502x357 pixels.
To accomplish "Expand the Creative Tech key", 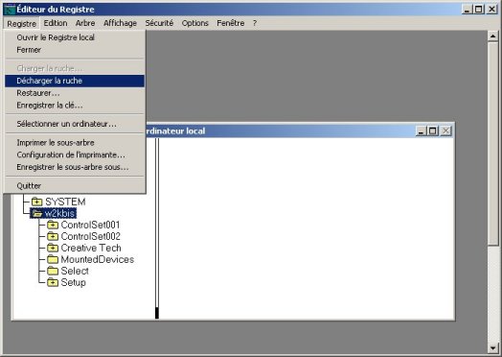I will [53, 248].
